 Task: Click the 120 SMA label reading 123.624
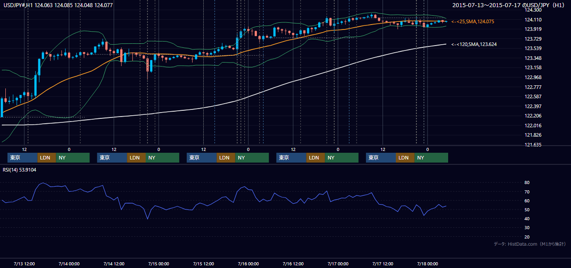474,44
